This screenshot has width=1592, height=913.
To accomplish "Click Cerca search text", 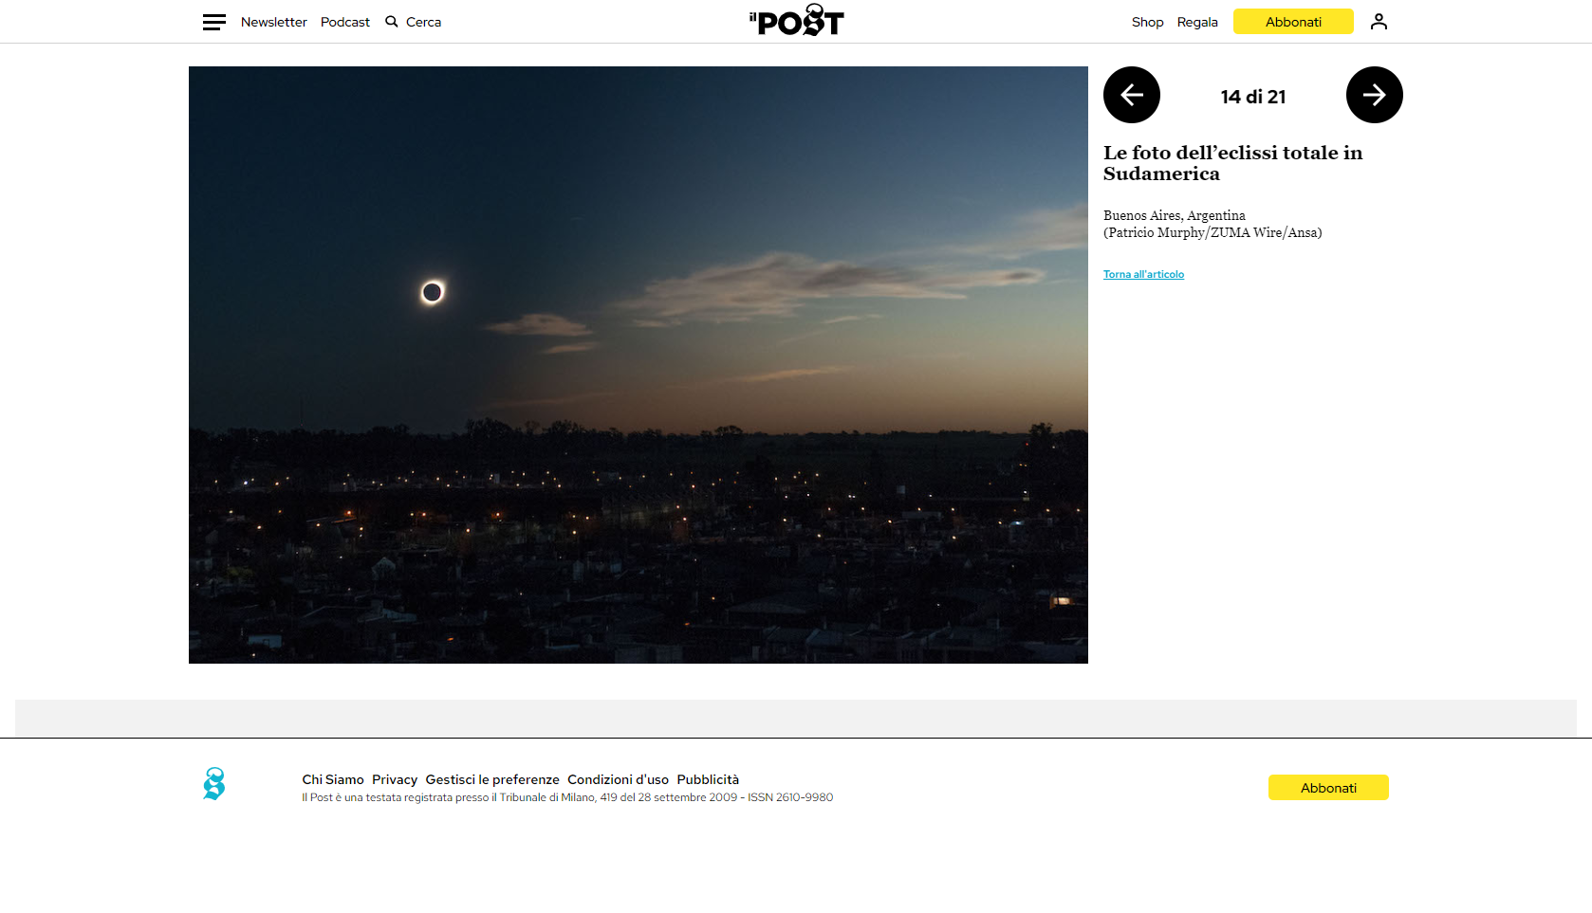I will [x=423, y=22].
